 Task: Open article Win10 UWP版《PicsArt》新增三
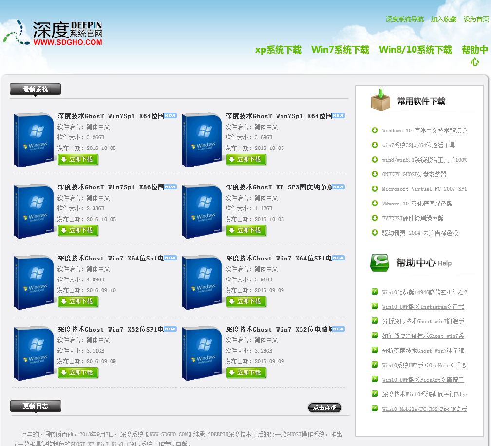423,380
